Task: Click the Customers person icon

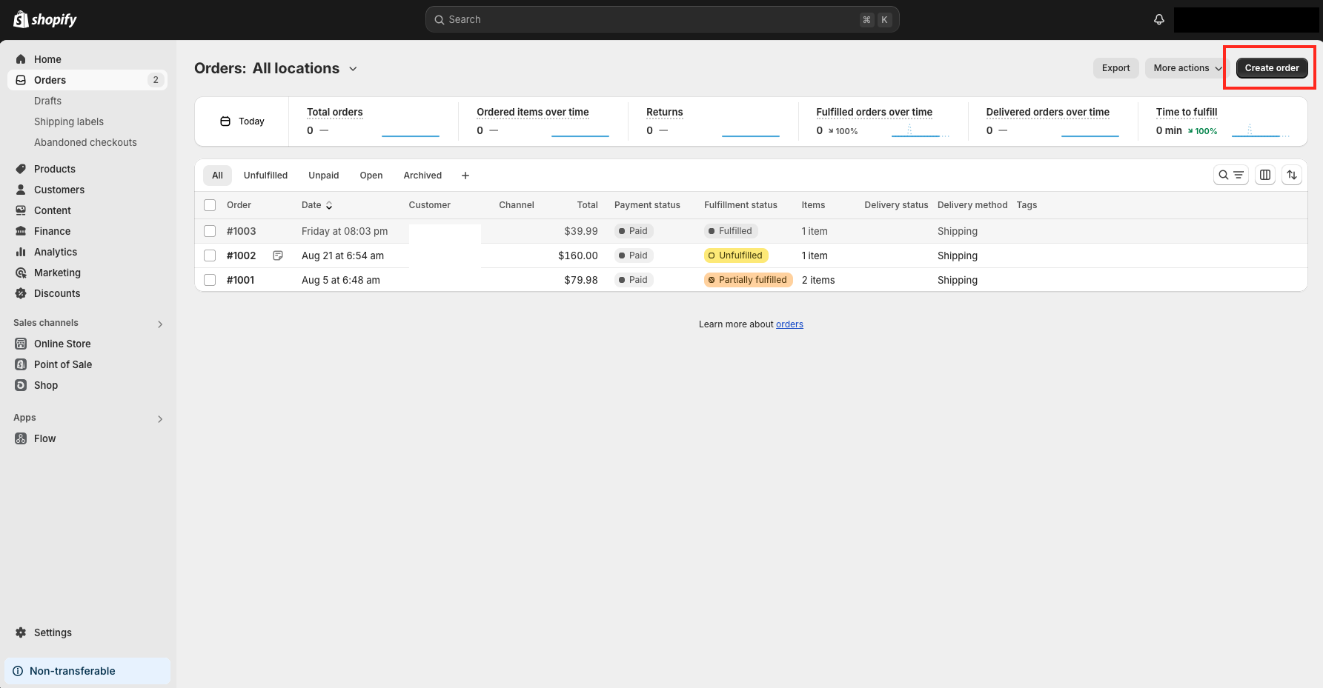Action: click(21, 190)
